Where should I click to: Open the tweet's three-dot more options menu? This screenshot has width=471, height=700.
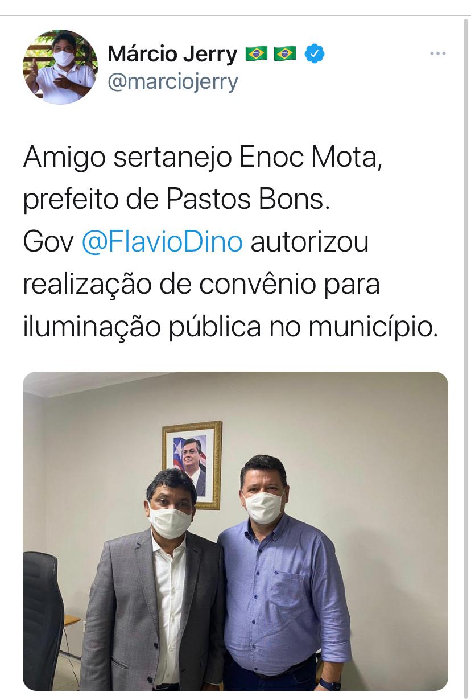click(x=437, y=53)
